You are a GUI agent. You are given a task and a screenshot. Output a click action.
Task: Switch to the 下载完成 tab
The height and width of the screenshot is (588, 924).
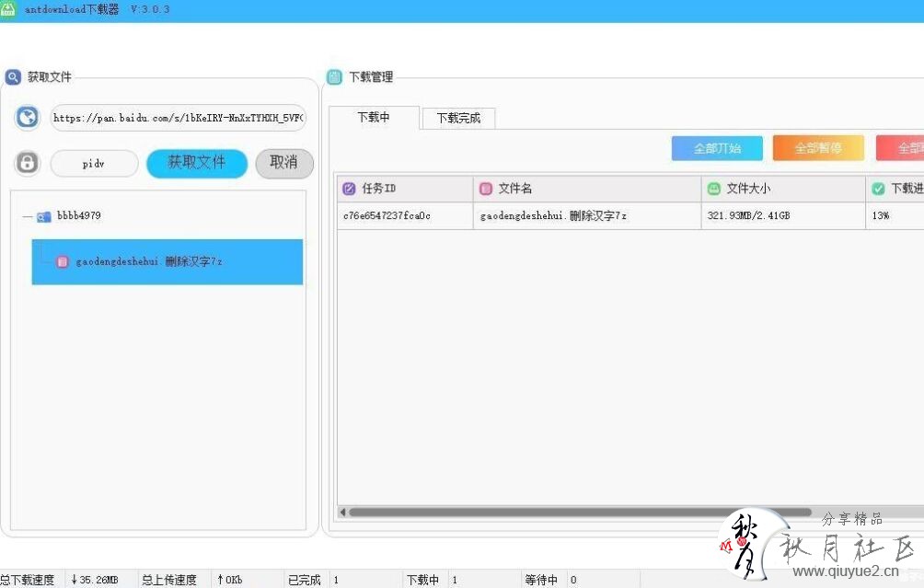coord(458,119)
